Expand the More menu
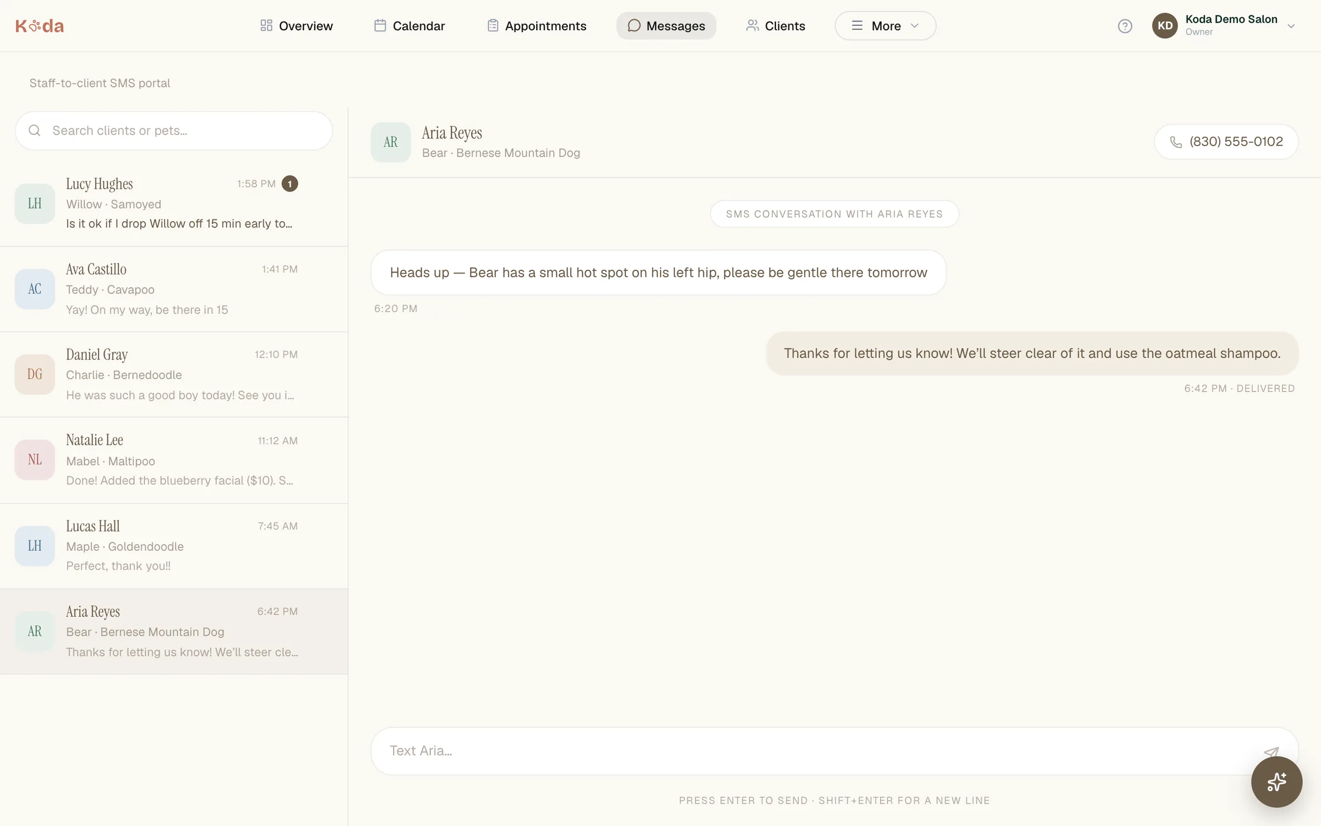This screenshot has height=826, width=1321. coord(885,26)
